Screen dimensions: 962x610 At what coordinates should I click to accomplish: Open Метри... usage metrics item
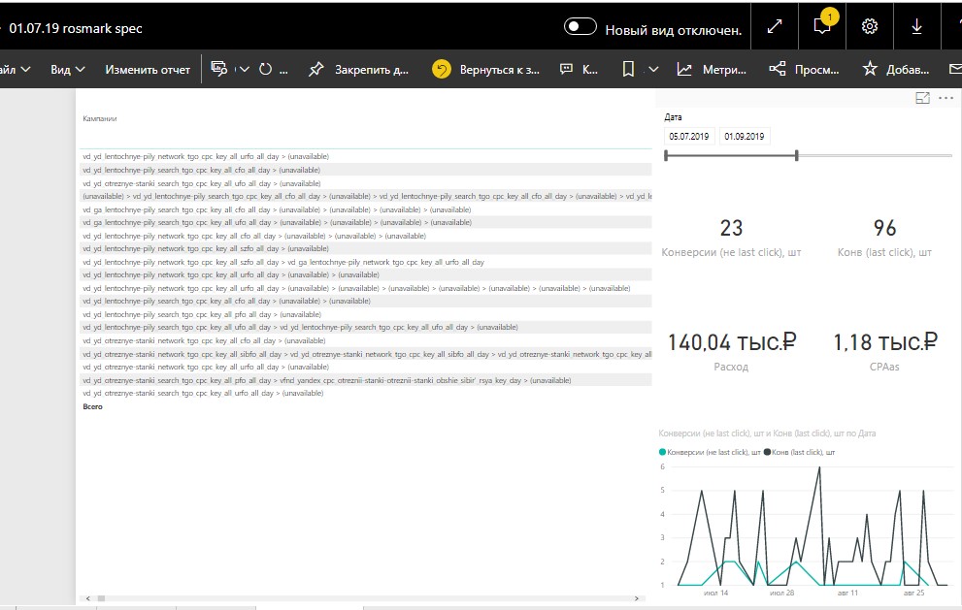(x=712, y=69)
